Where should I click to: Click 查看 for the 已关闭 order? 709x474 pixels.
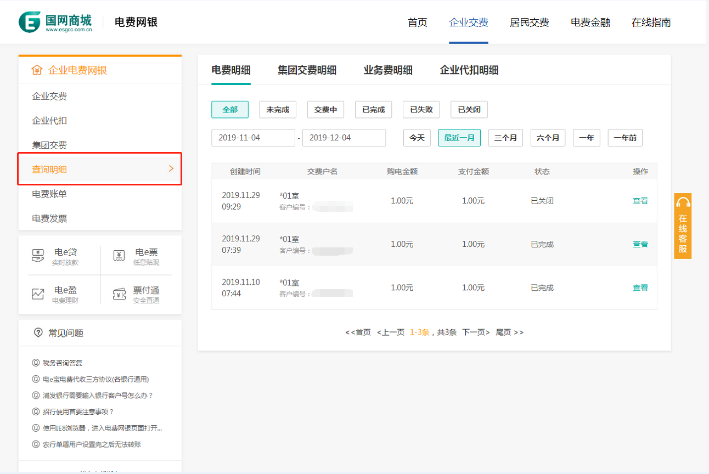[640, 201]
